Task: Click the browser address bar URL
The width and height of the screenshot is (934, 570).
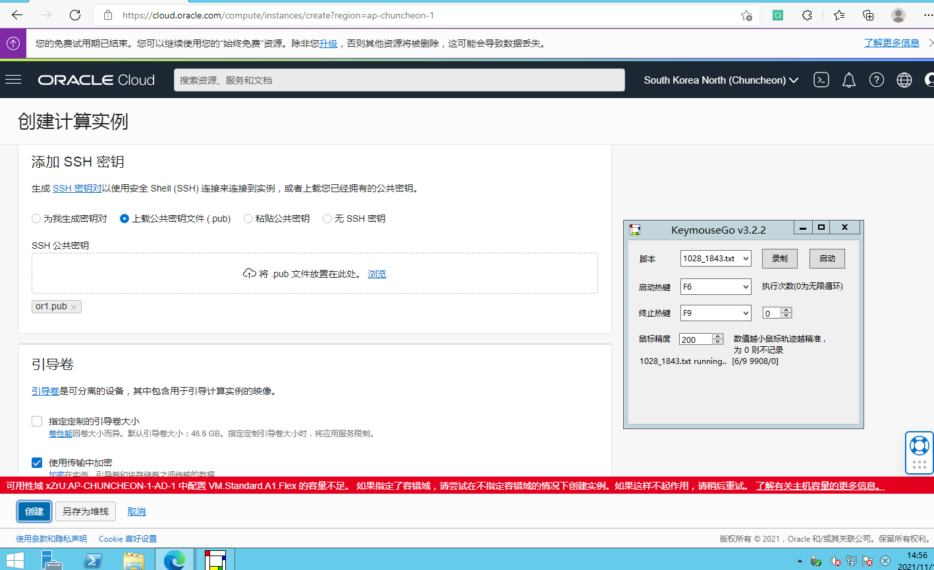Action: tap(278, 14)
